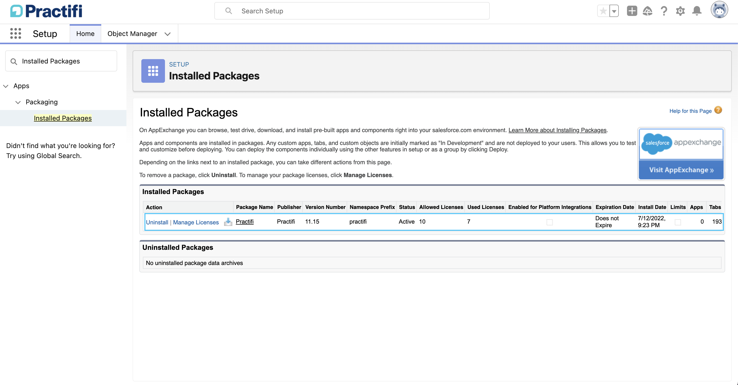Click the Practifi logo

click(x=46, y=11)
